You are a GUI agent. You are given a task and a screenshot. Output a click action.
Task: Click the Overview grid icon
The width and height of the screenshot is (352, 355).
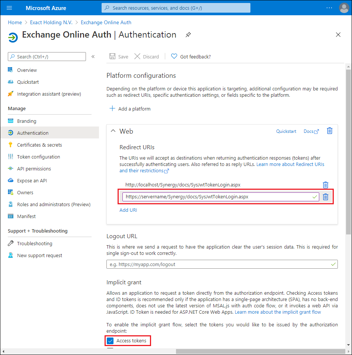pos(10,70)
